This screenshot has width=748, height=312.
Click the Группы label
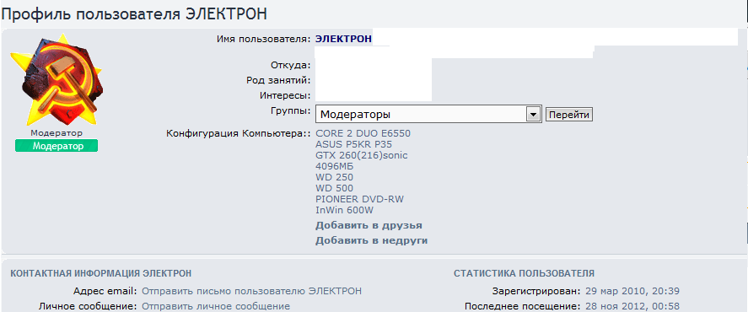tap(291, 110)
